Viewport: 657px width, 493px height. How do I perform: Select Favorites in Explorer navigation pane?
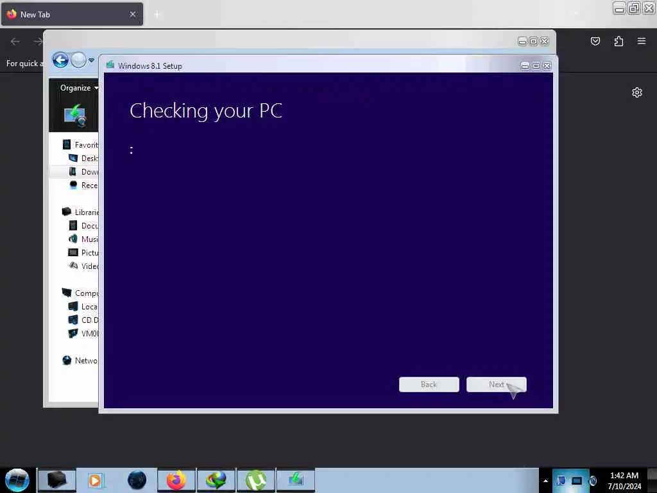click(85, 144)
